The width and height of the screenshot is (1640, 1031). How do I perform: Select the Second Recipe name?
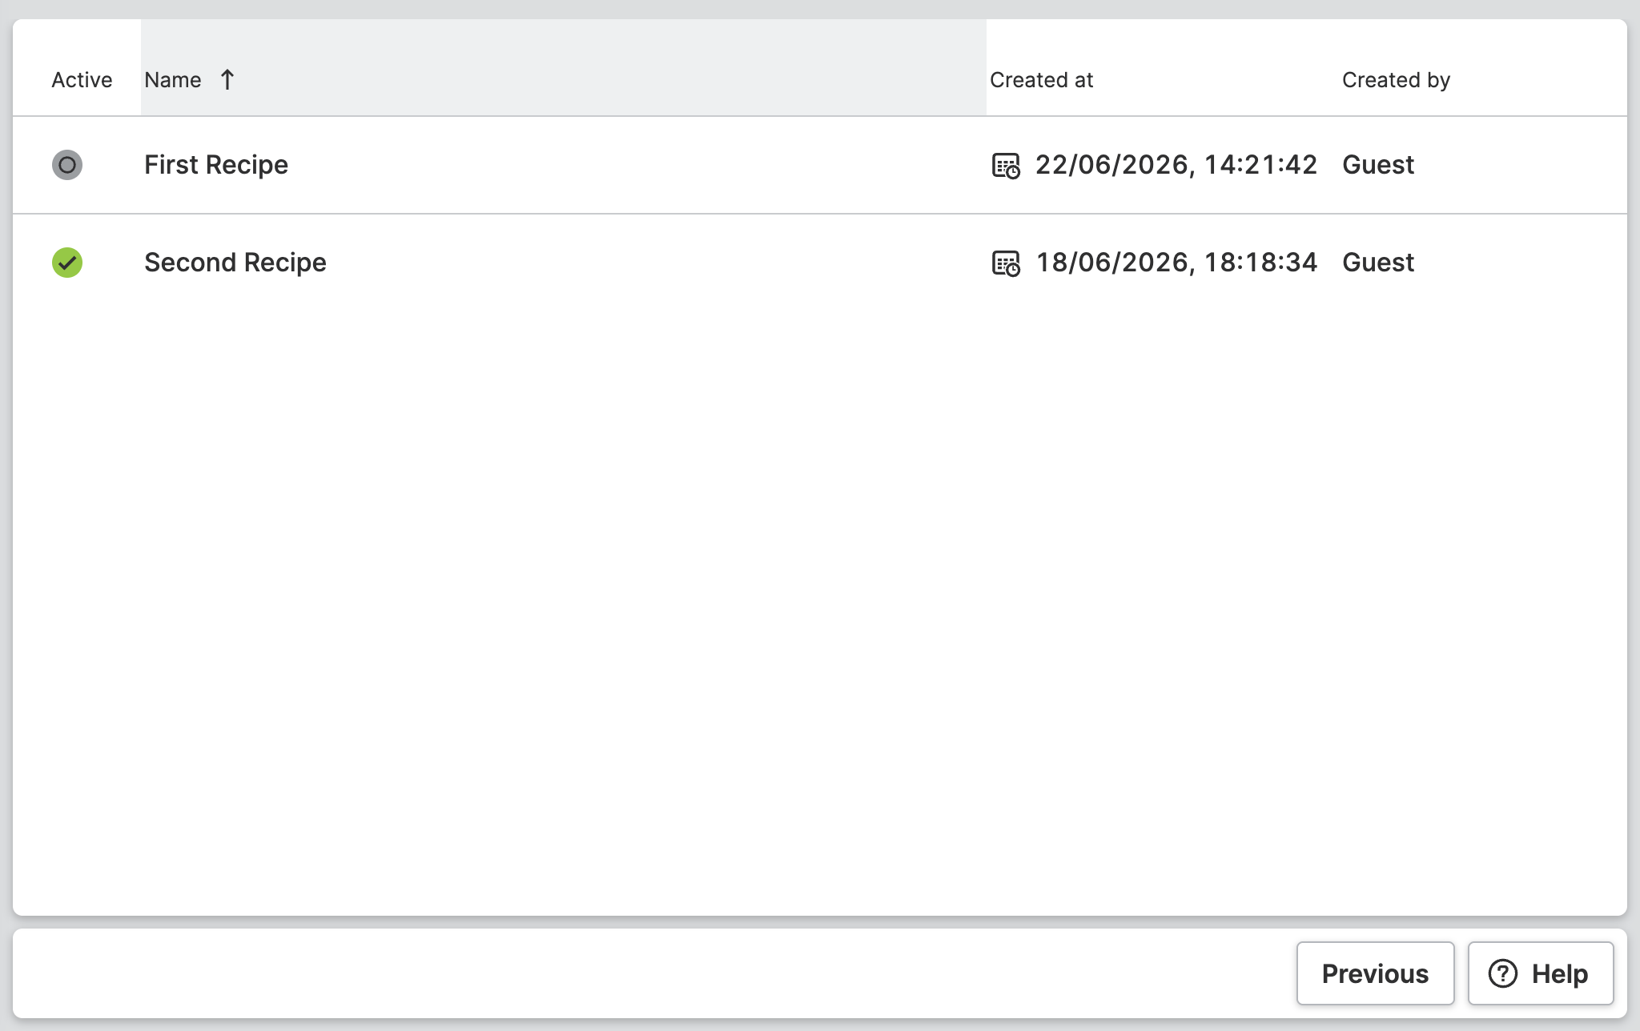(x=235, y=263)
